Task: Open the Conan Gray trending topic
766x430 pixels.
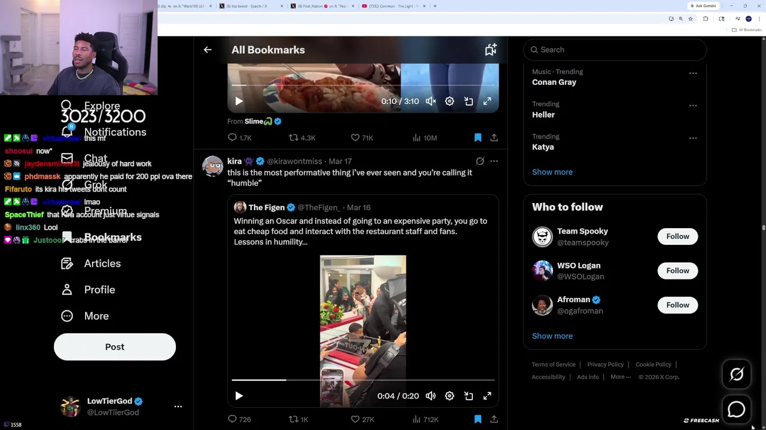Action: [x=554, y=82]
